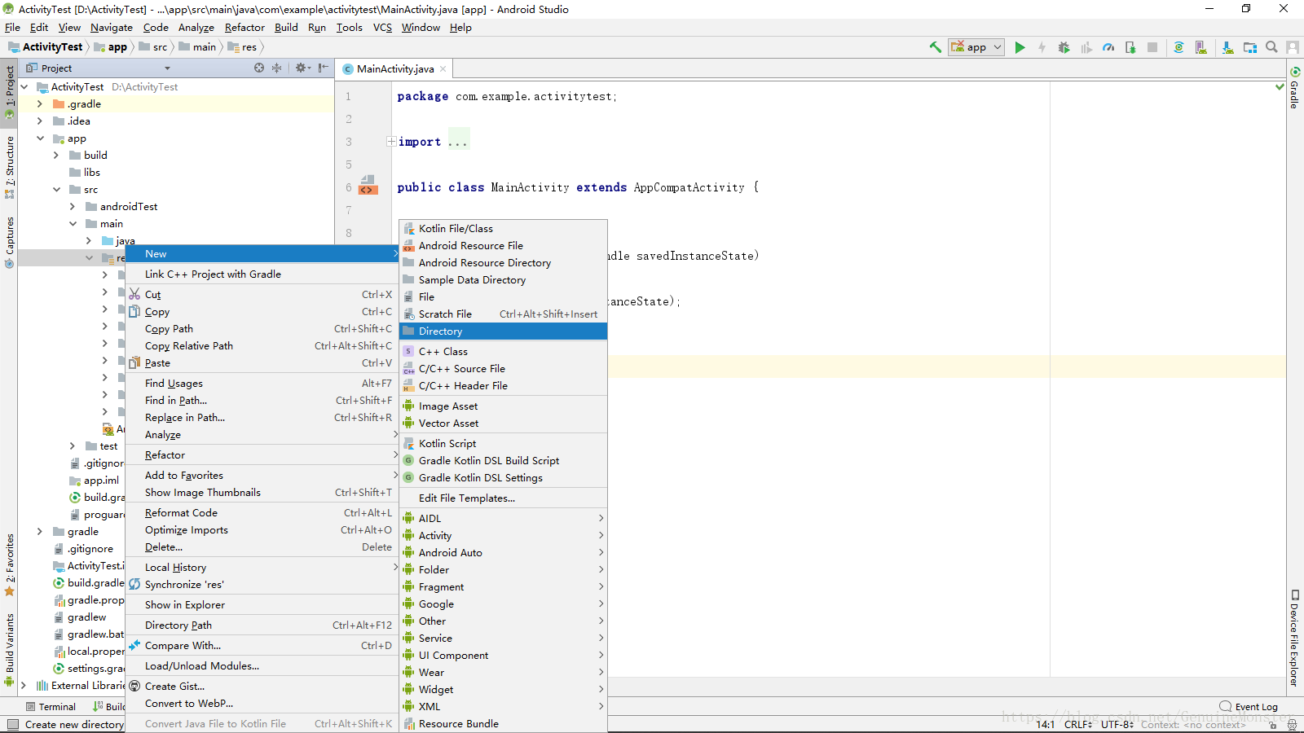Choose Image Asset in New submenu
This screenshot has height=733, width=1304.
(503, 406)
